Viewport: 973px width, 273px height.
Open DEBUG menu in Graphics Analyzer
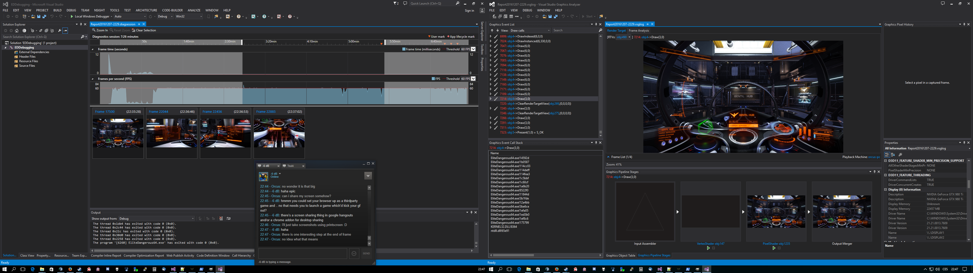[x=527, y=10]
